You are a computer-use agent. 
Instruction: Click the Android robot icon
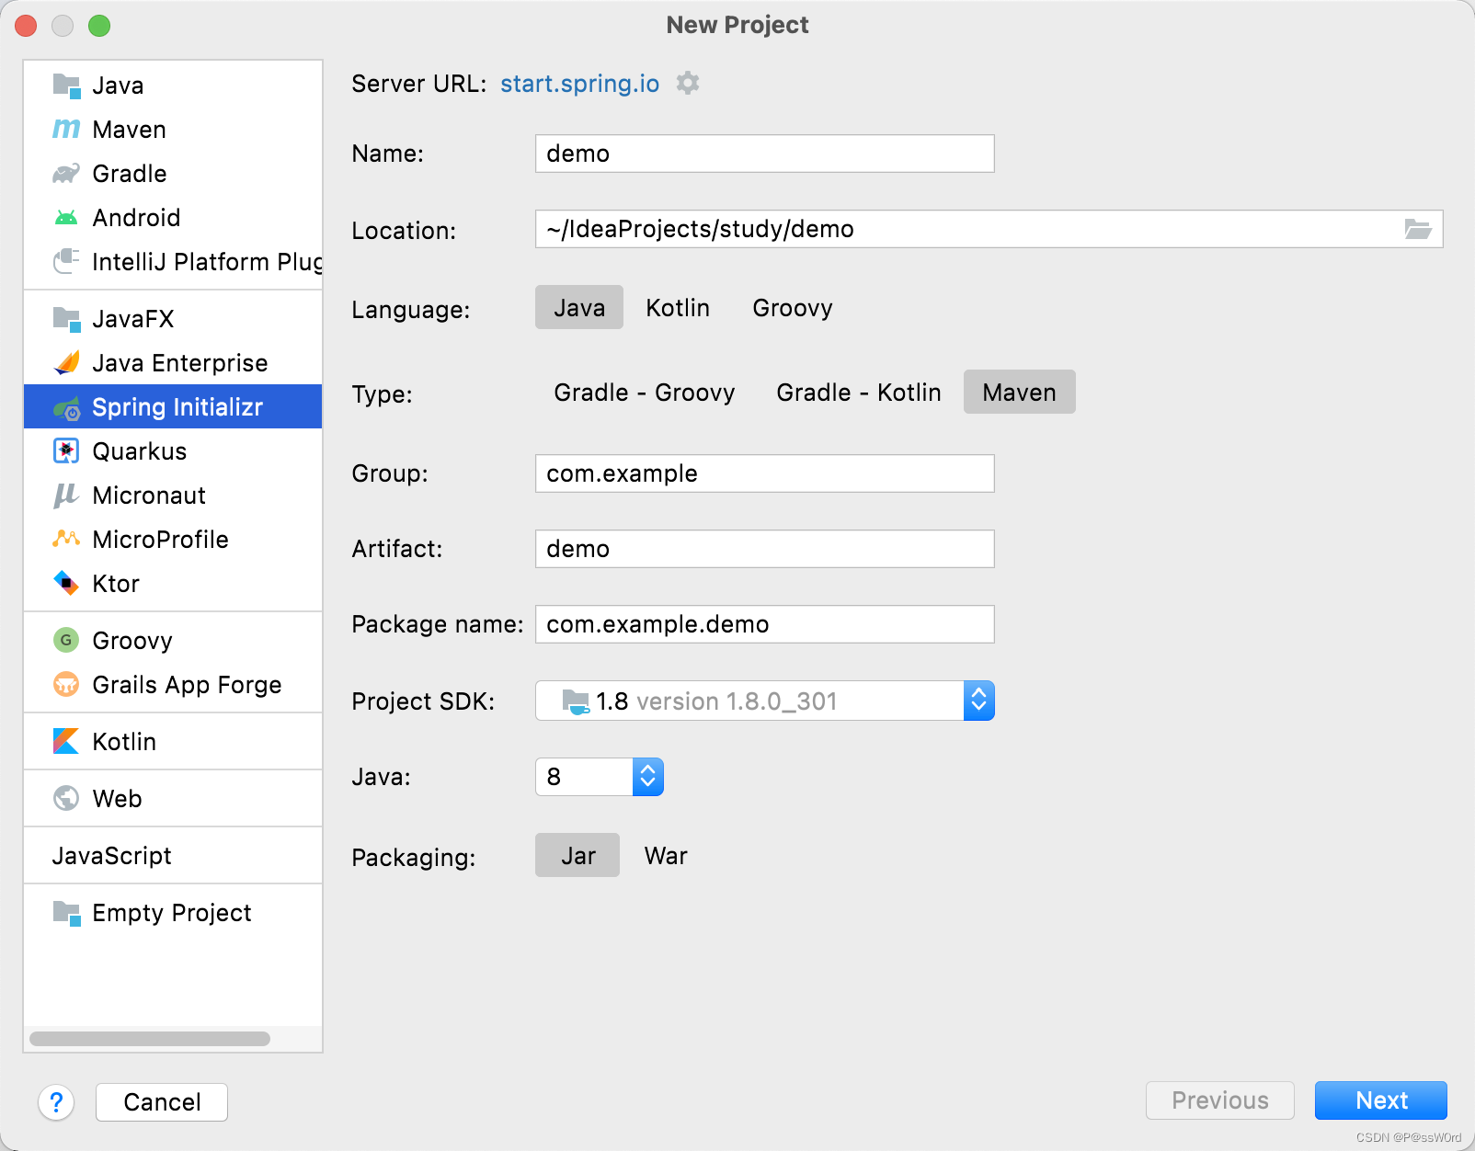[66, 218]
